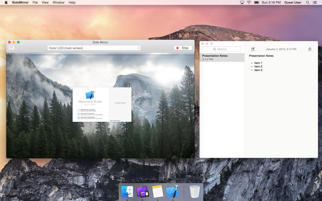
Task: Open SideMirror app from the Dock
Action: [x=142, y=191]
